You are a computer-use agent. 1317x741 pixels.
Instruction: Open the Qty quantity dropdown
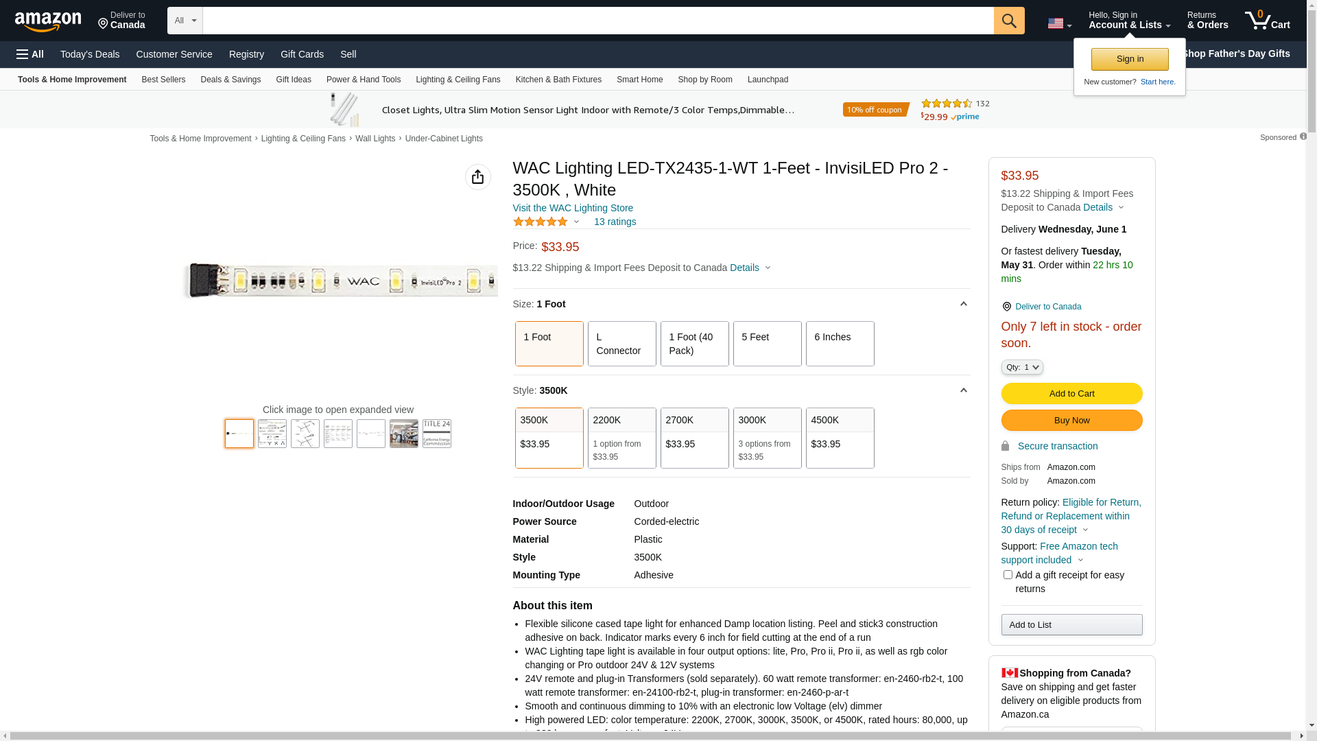[x=1021, y=368]
